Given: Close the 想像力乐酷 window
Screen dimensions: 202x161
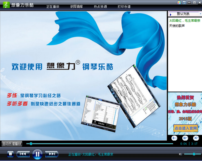Looking at the screenshot, I should (x=199, y=3).
